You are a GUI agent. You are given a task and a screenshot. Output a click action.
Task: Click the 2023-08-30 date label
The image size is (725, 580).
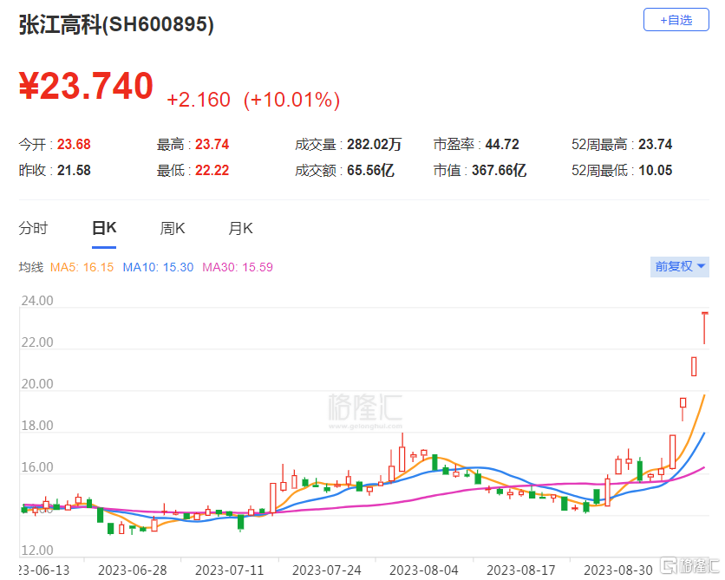coord(618,570)
